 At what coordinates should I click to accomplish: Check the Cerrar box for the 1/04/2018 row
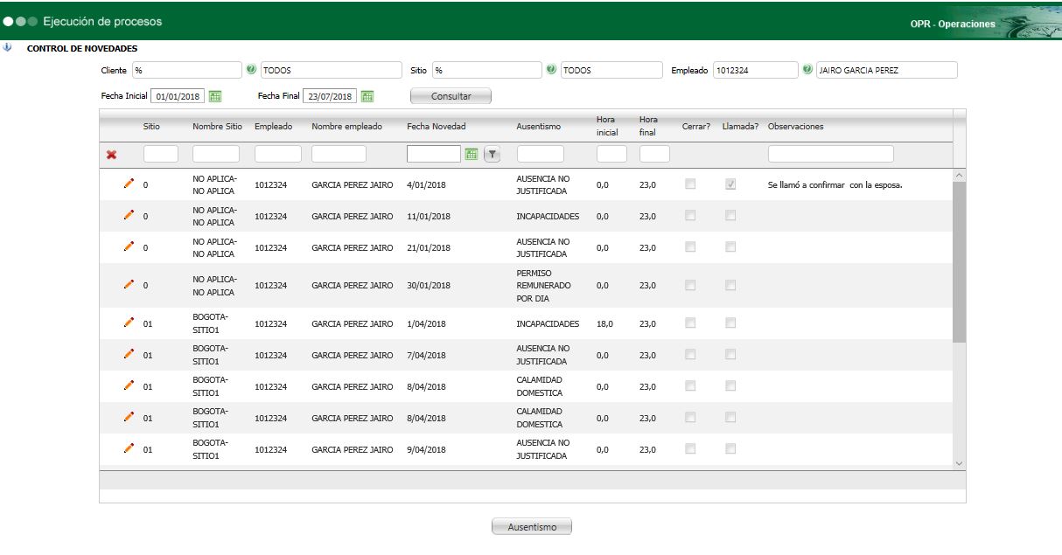[x=691, y=323]
